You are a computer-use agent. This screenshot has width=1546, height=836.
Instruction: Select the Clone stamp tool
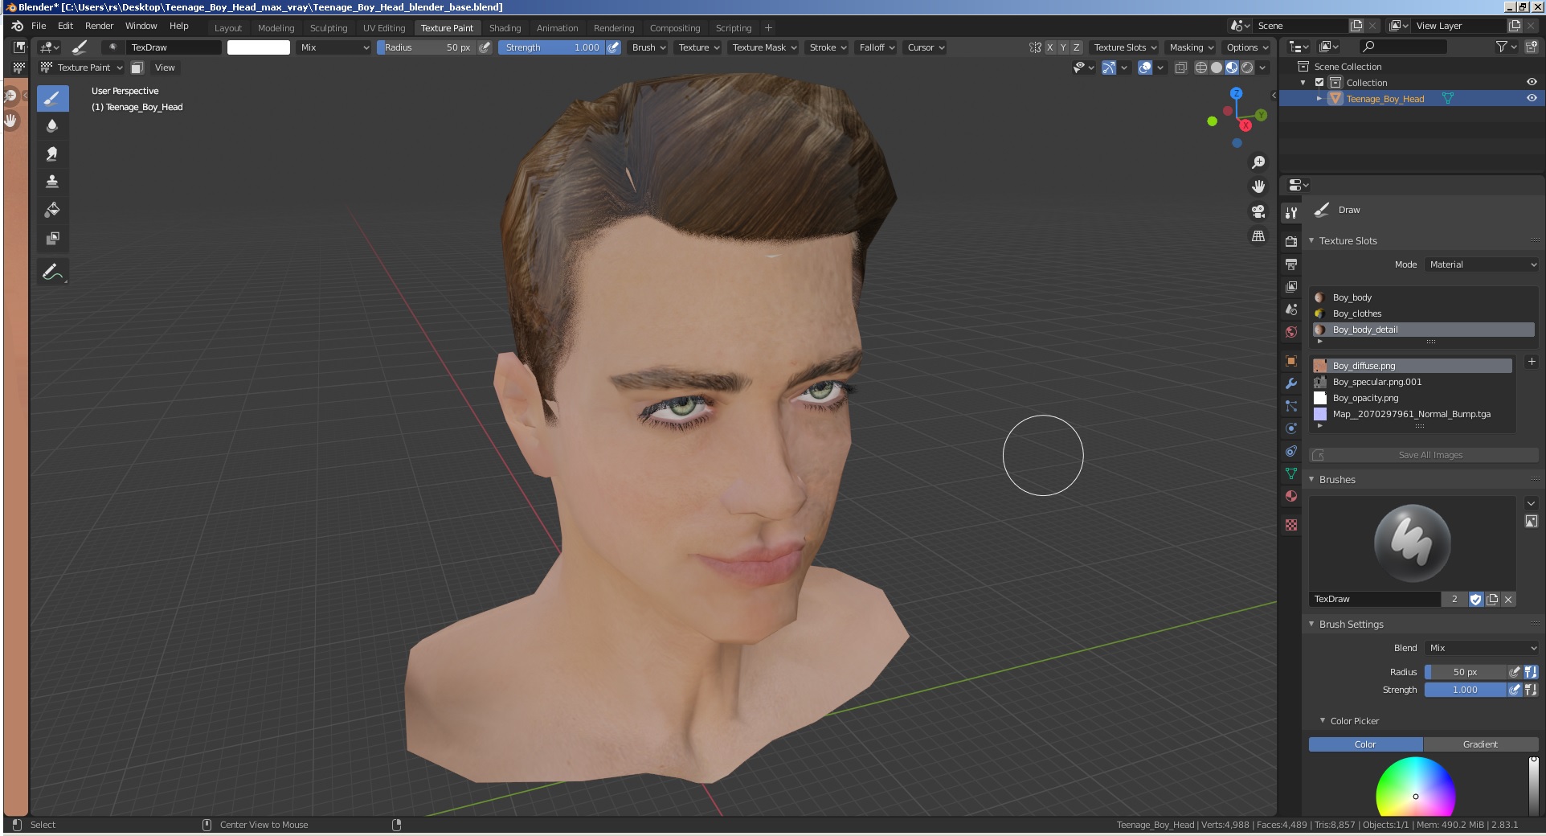point(52,182)
